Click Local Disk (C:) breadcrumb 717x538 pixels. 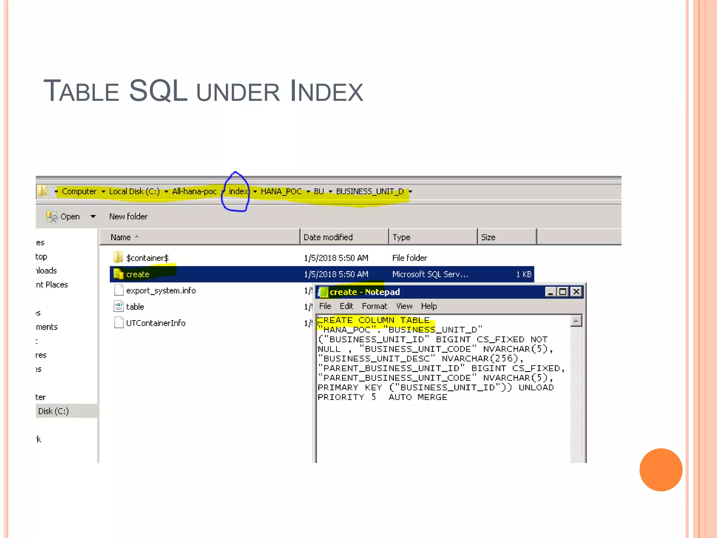tap(134, 191)
